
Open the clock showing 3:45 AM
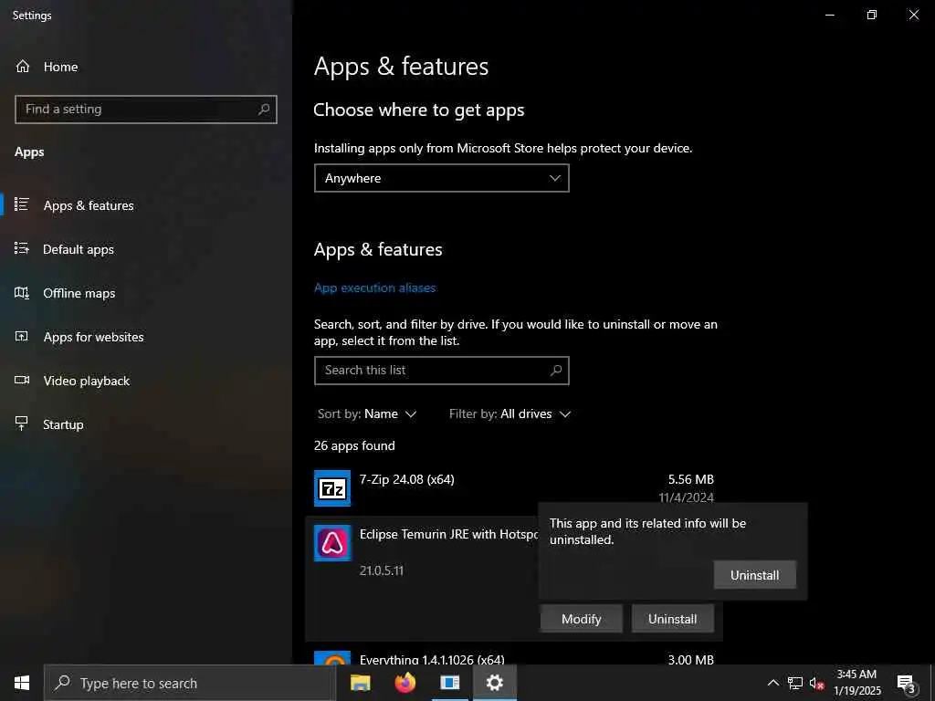(856, 683)
